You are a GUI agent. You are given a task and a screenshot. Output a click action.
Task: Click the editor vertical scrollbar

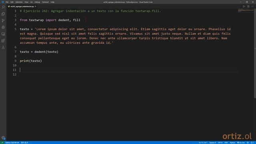255,54
